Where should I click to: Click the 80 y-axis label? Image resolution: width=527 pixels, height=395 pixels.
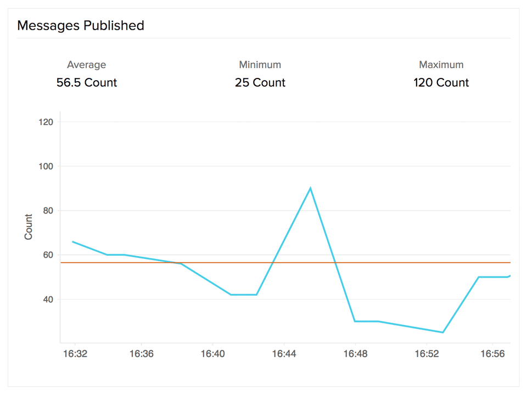48,211
